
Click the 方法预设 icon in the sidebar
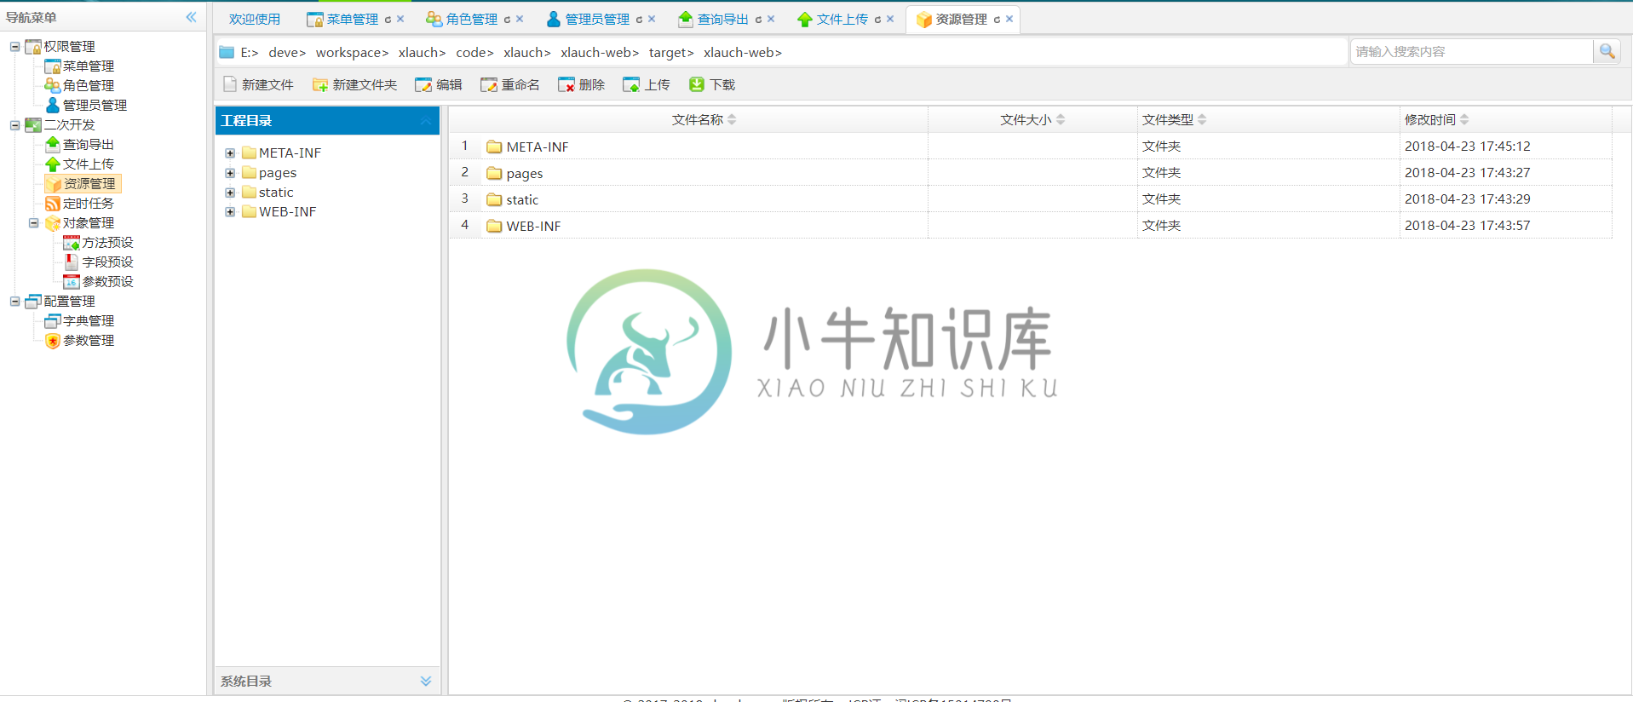[x=72, y=242]
